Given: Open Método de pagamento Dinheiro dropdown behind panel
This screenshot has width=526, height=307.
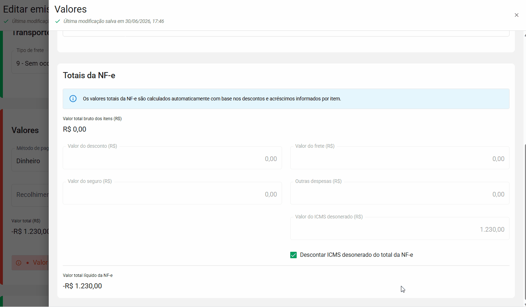Looking at the screenshot, I should (x=30, y=160).
